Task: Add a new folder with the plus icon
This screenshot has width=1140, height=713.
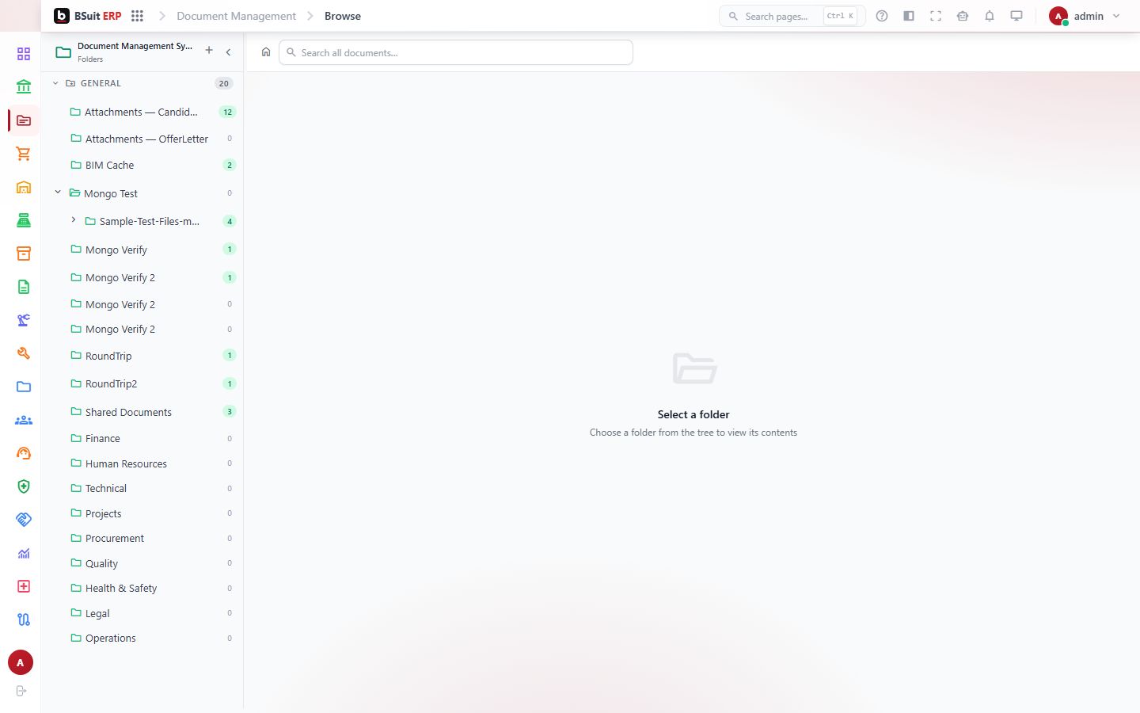Action: tap(209, 50)
